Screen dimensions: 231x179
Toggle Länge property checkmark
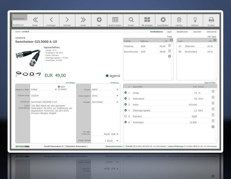coord(126,93)
